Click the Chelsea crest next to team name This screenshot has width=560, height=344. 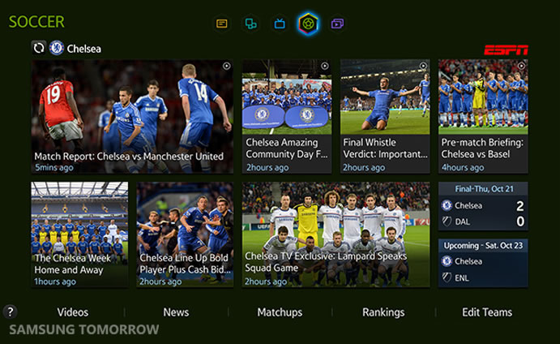point(57,48)
